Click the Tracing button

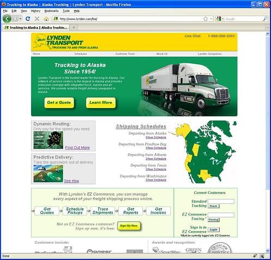[213, 220]
